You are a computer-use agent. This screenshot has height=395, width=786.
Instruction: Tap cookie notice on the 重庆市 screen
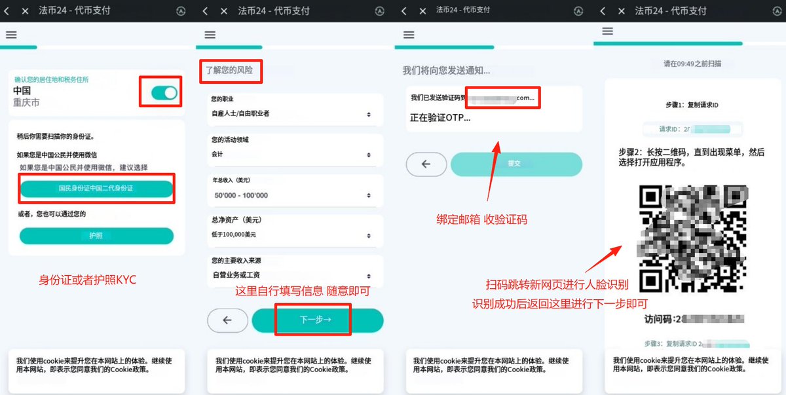coord(96,371)
